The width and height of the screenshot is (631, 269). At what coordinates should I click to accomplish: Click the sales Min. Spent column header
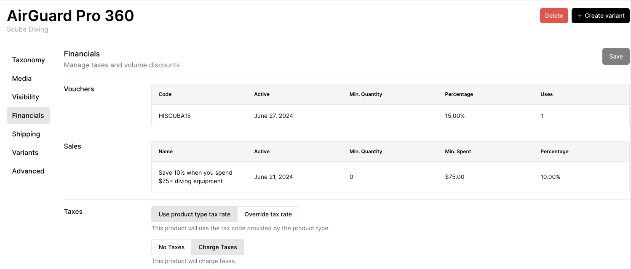coord(458,152)
